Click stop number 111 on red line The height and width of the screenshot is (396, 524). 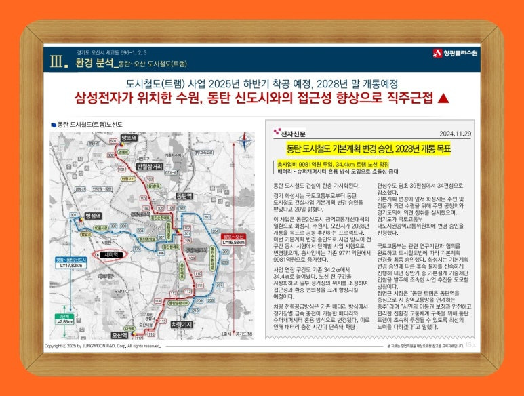pos(199,285)
